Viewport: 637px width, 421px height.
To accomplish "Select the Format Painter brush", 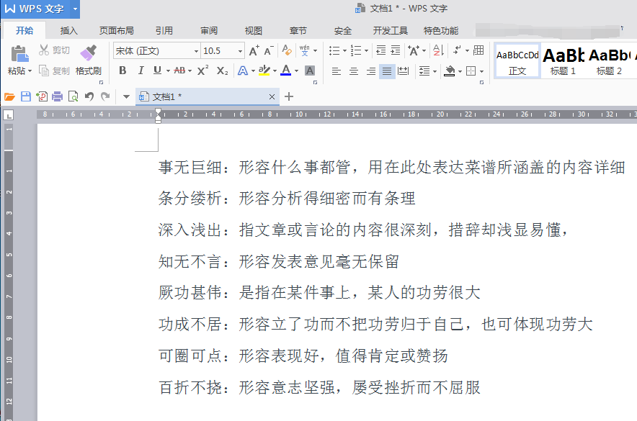I will (x=88, y=53).
